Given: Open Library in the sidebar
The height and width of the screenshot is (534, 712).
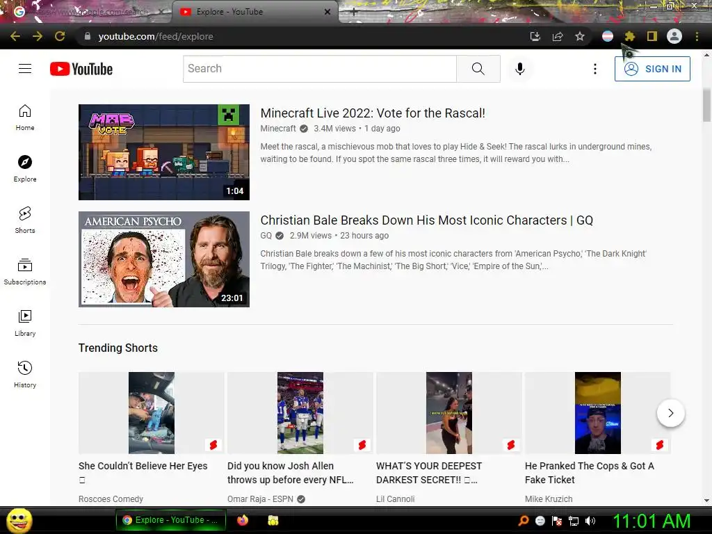Looking at the screenshot, I should point(25,323).
